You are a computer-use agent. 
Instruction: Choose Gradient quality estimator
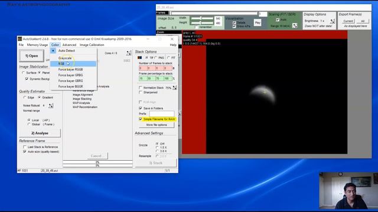coord(39,98)
